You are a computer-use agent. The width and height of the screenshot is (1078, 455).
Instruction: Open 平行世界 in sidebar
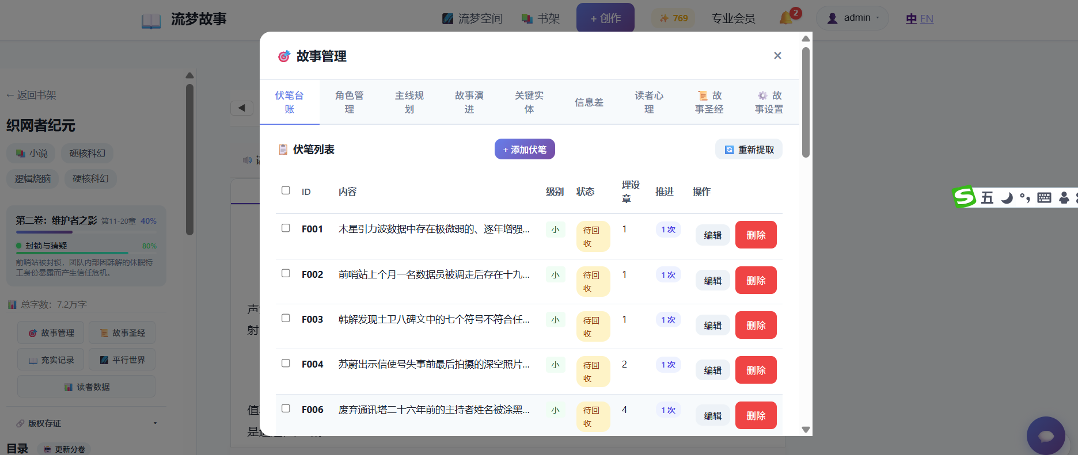click(122, 360)
